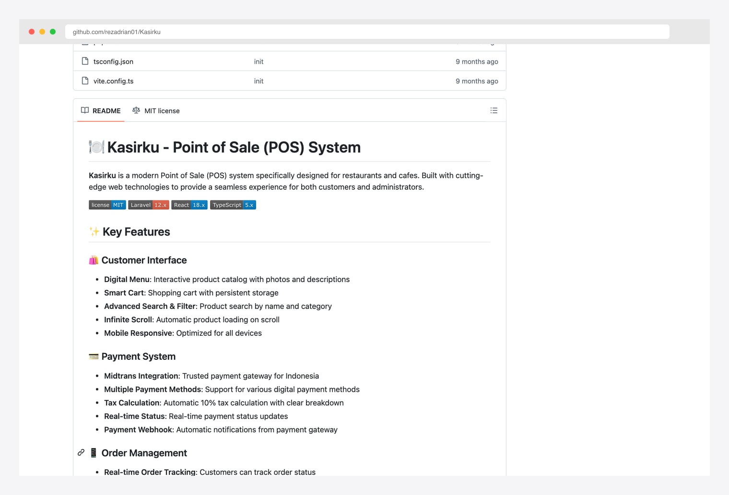Click the Infinite Scroll bullet text
Screen dimensions: 729x495
point(192,319)
